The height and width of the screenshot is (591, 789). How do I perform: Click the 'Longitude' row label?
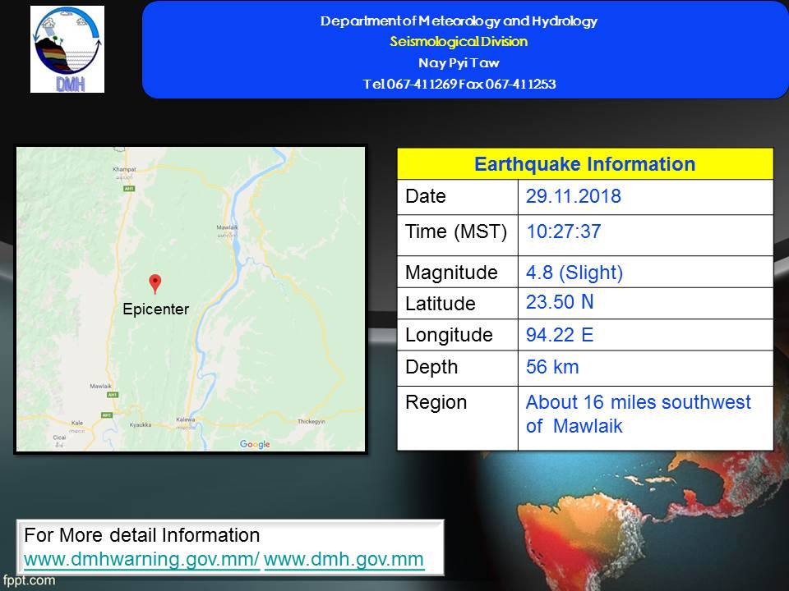(x=449, y=335)
